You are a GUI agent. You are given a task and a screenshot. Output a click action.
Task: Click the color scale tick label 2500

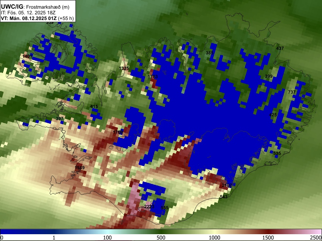point(316,238)
